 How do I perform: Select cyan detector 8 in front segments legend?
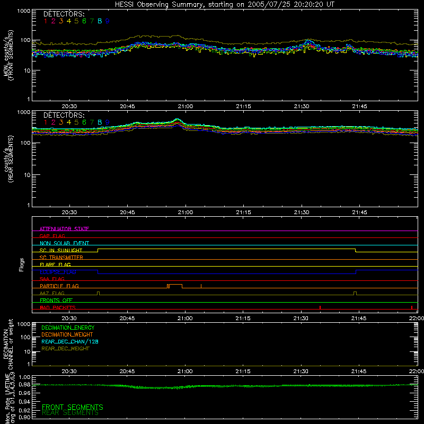(x=100, y=21)
